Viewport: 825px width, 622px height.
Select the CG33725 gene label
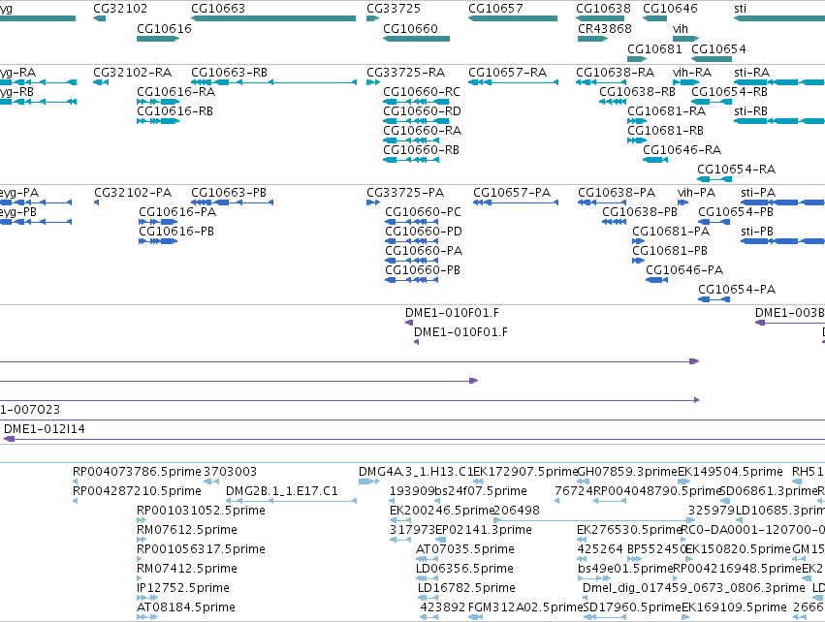[x=394, y=9]
